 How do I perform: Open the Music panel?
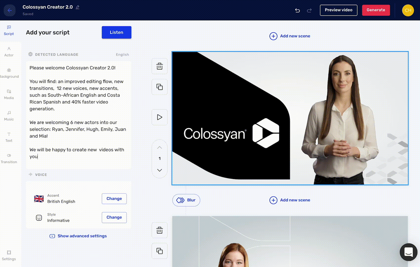tap(9, 116)
